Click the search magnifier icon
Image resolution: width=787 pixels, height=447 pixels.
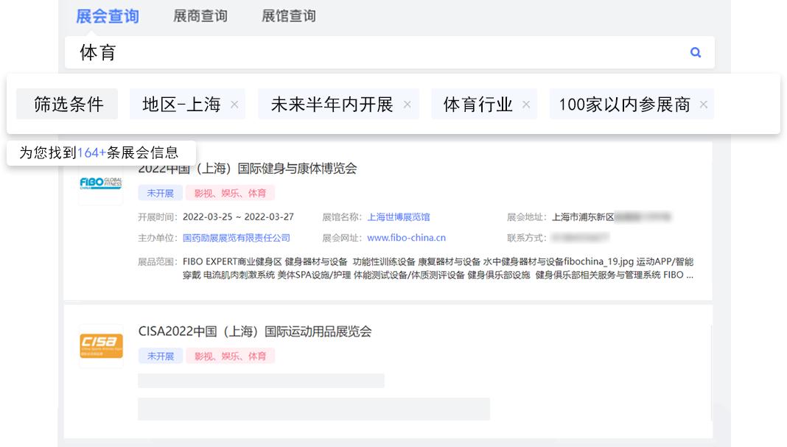pos(694,52)
